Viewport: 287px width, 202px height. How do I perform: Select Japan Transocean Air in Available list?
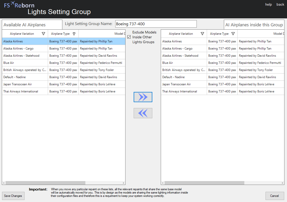point(64,84)
